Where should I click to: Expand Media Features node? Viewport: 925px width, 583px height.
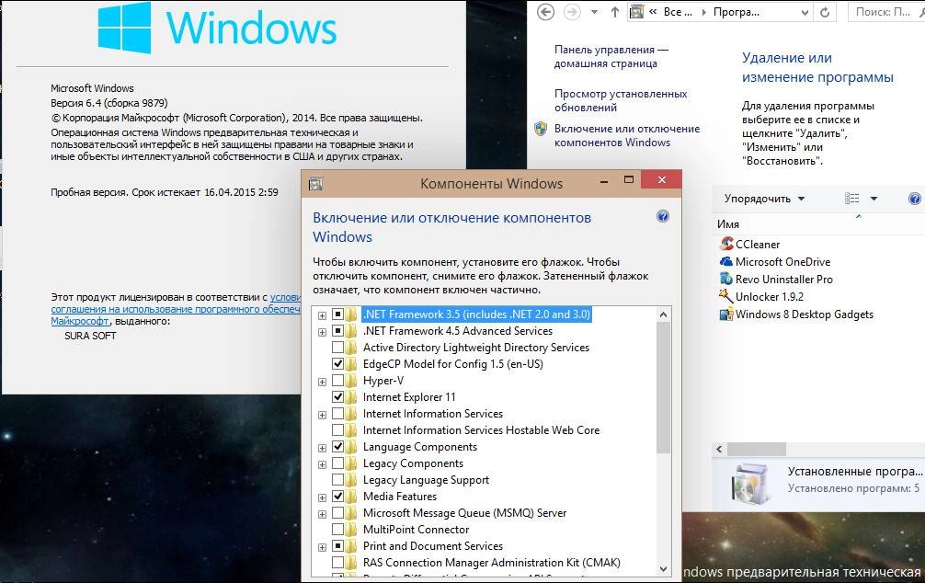[x=322, y=497]
